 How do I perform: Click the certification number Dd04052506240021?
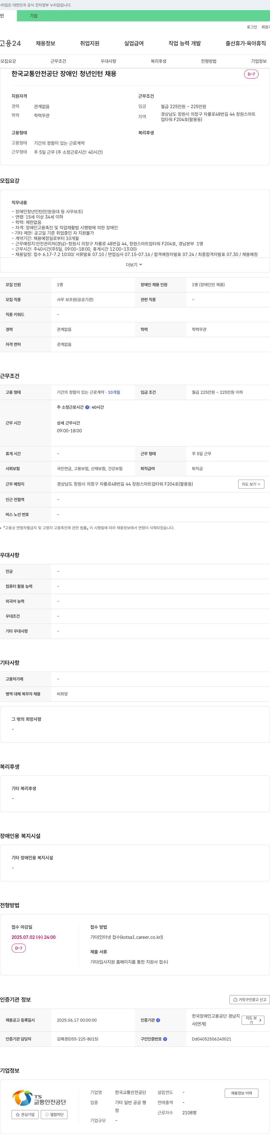click(x=211, y=1039)
